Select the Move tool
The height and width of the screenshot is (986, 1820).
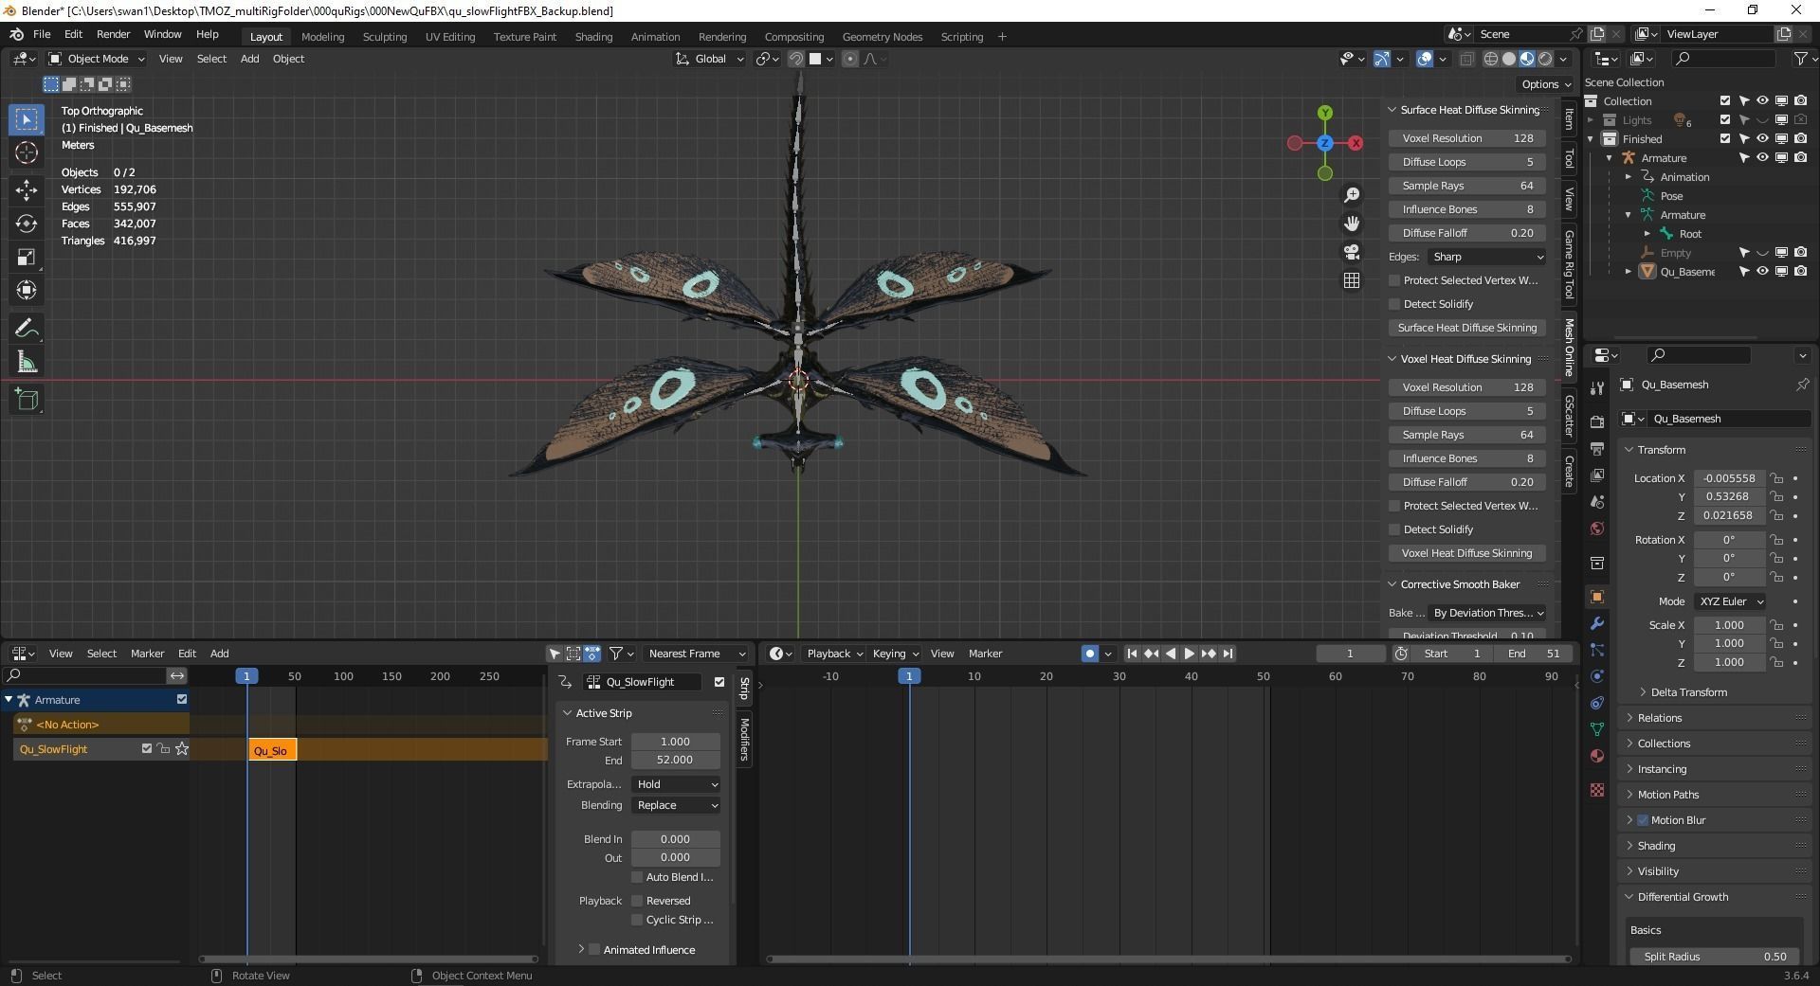27,190
